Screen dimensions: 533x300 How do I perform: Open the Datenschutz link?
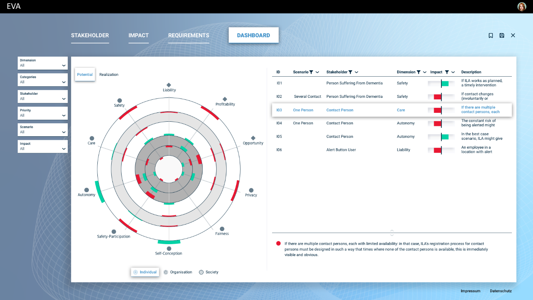pos(501,291)
